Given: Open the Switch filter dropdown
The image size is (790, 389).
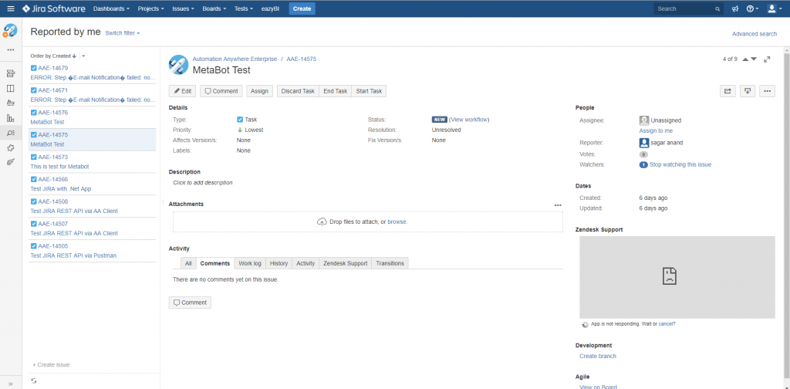Looking at the screenshot, I should click(122, 33).
